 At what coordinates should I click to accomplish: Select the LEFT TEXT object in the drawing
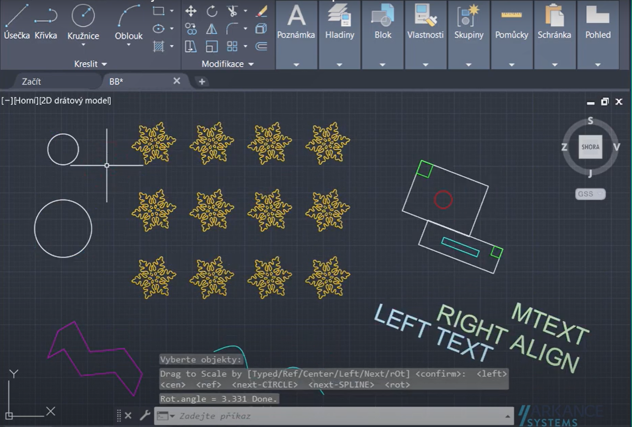tap(433, 333)
